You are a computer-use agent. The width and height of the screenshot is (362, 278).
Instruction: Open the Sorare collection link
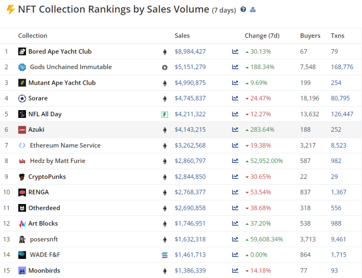pos(38,98)
